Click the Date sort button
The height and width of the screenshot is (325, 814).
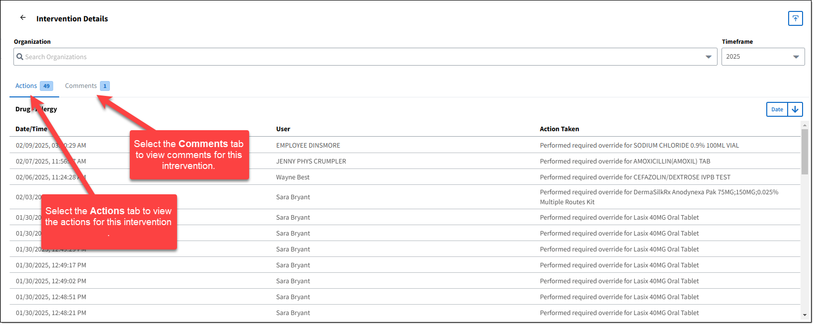pyautogui.click(x=777, y=109)
